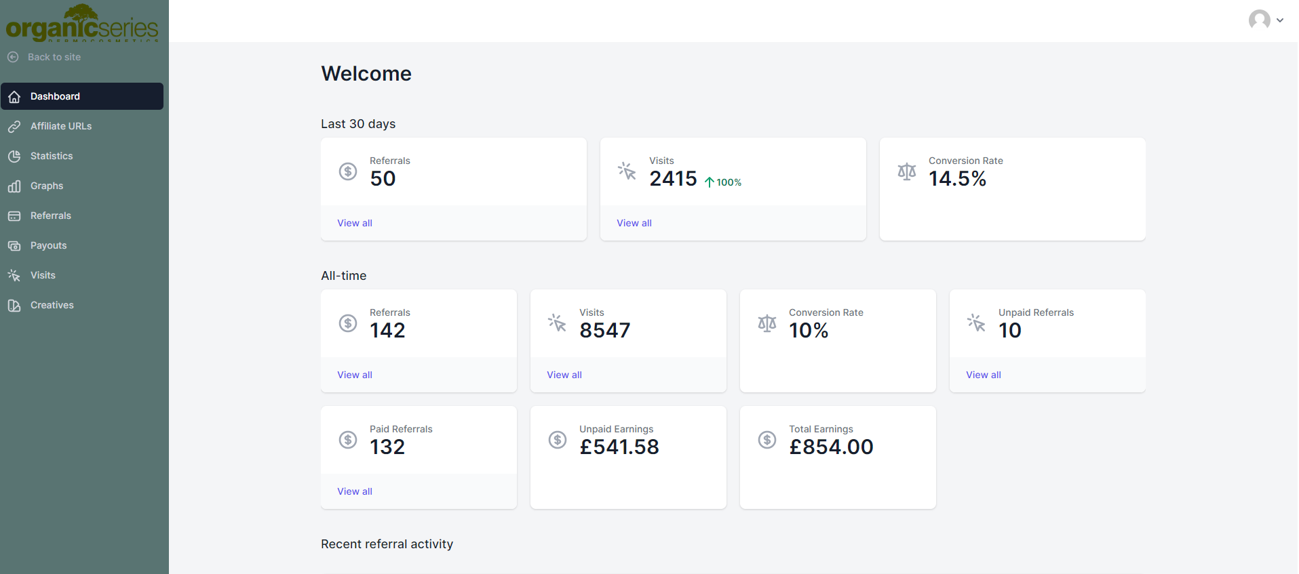
Task: Click the Statistics pie chart icon
Action: click(14, 157)
